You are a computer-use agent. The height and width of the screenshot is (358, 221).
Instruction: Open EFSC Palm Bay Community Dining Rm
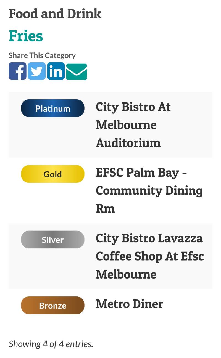[x=149, y=190]
